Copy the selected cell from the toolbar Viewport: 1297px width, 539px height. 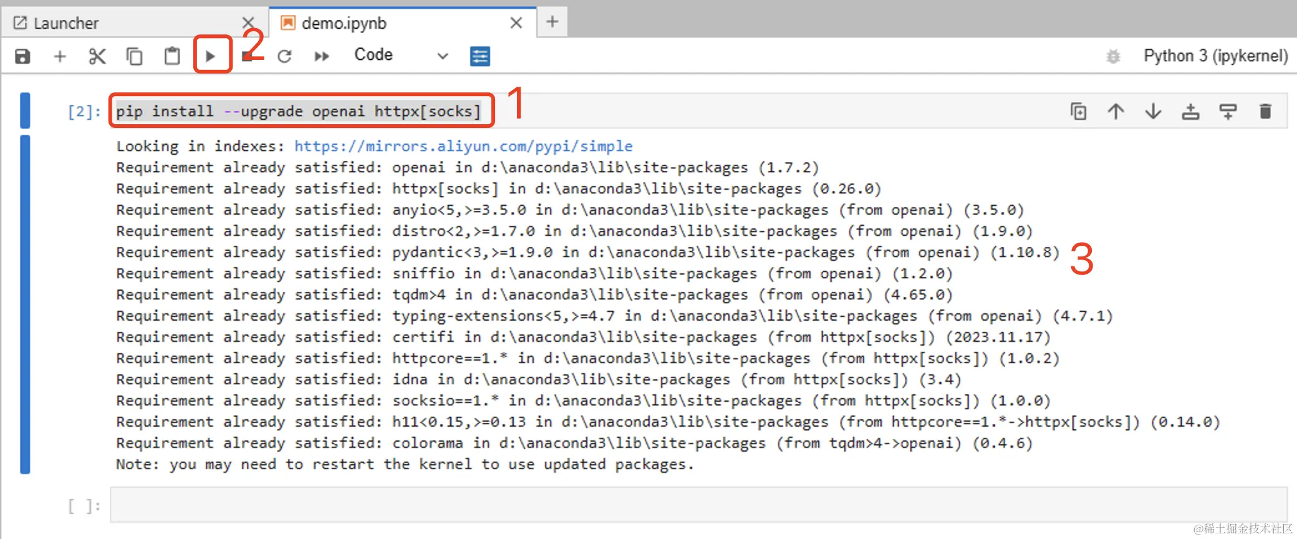(x=135, y=57)
